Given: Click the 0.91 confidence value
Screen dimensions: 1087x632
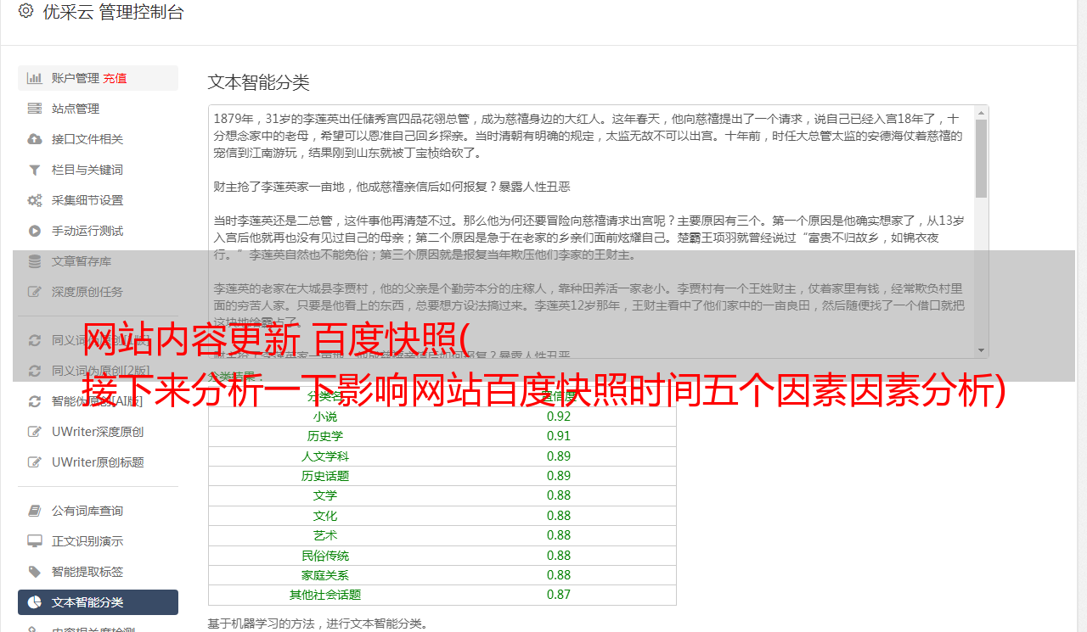Looking at the screenshot, I should [x=559, y=436].
